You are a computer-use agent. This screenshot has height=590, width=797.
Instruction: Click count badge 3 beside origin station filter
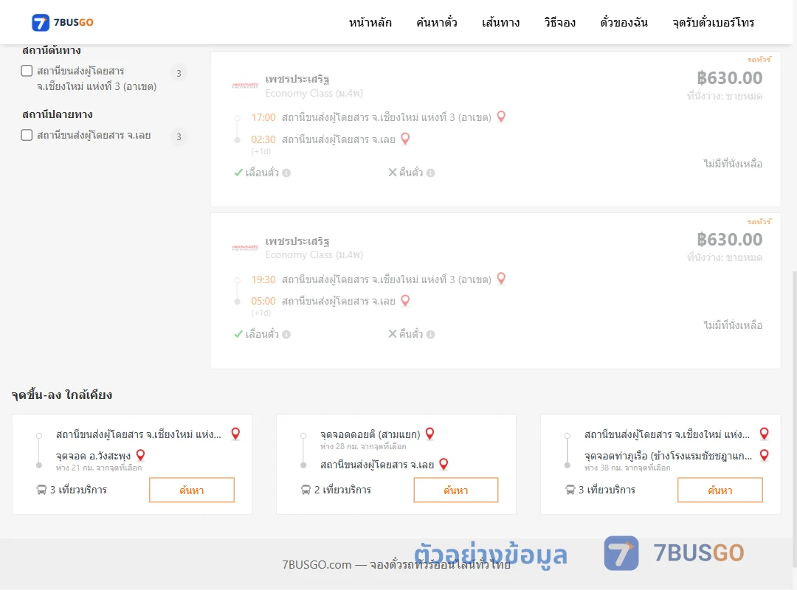[179, 73]
